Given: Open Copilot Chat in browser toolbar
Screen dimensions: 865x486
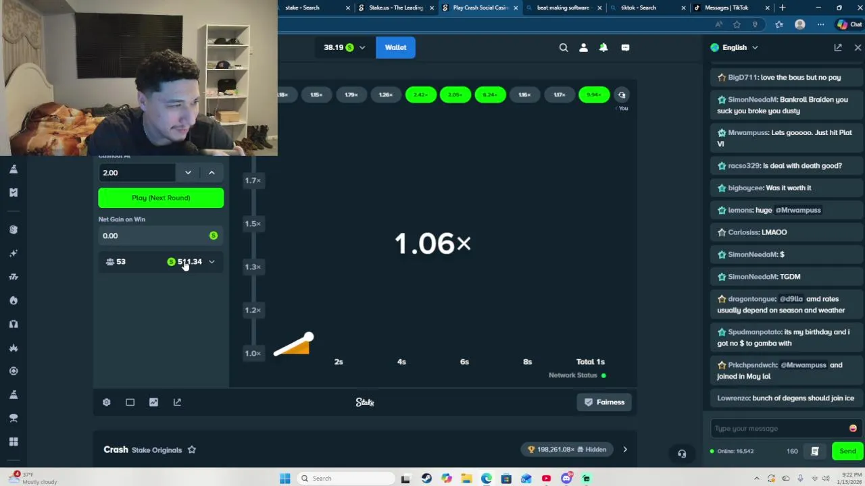Looking at the screenshot, I should click(849, 24).
